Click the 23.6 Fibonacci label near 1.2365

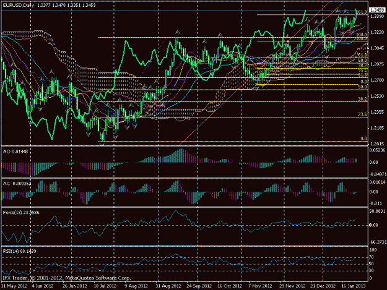click(x=362, y=114)
